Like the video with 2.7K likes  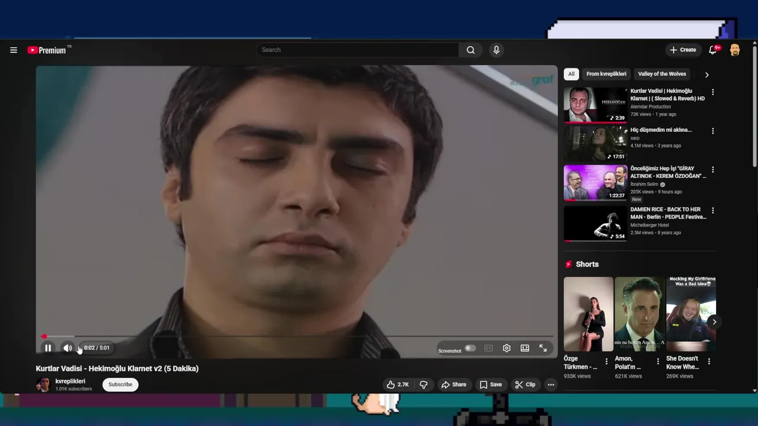pyautogui.click(x=398, y=385)
